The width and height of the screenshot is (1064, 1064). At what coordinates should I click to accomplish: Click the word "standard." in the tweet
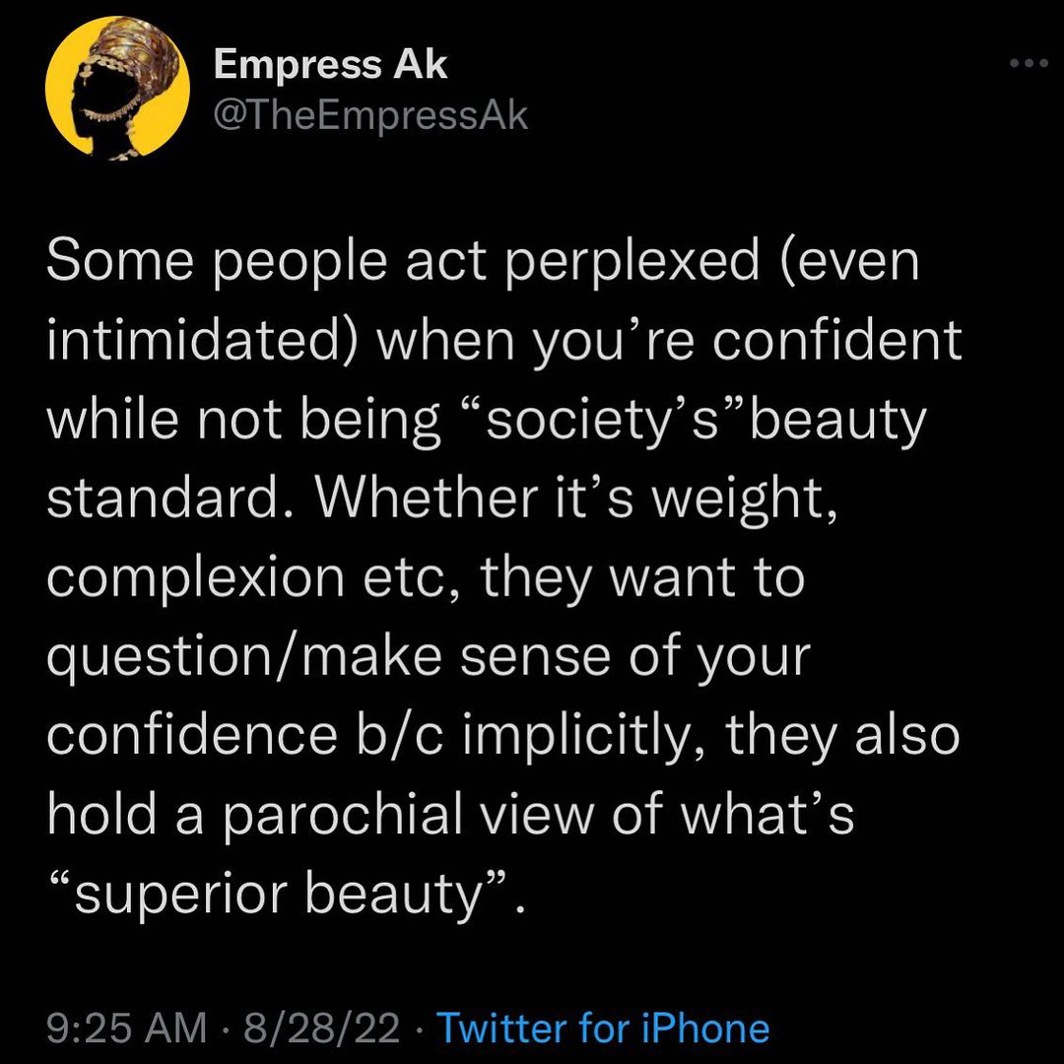(175, 500)
